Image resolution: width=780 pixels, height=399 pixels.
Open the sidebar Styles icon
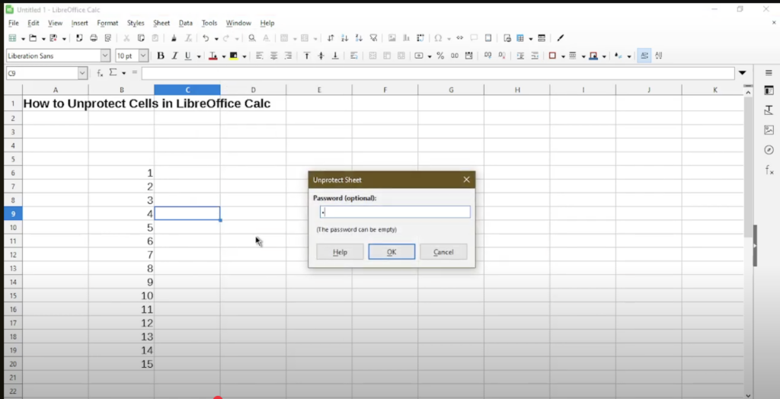click(769, 110)
